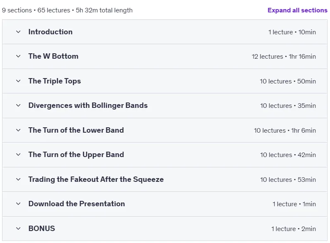The image size is (330, 243).
Task: Click chevron beside Trading the Fakeout After the Squeeze
Action: (18, 179)
